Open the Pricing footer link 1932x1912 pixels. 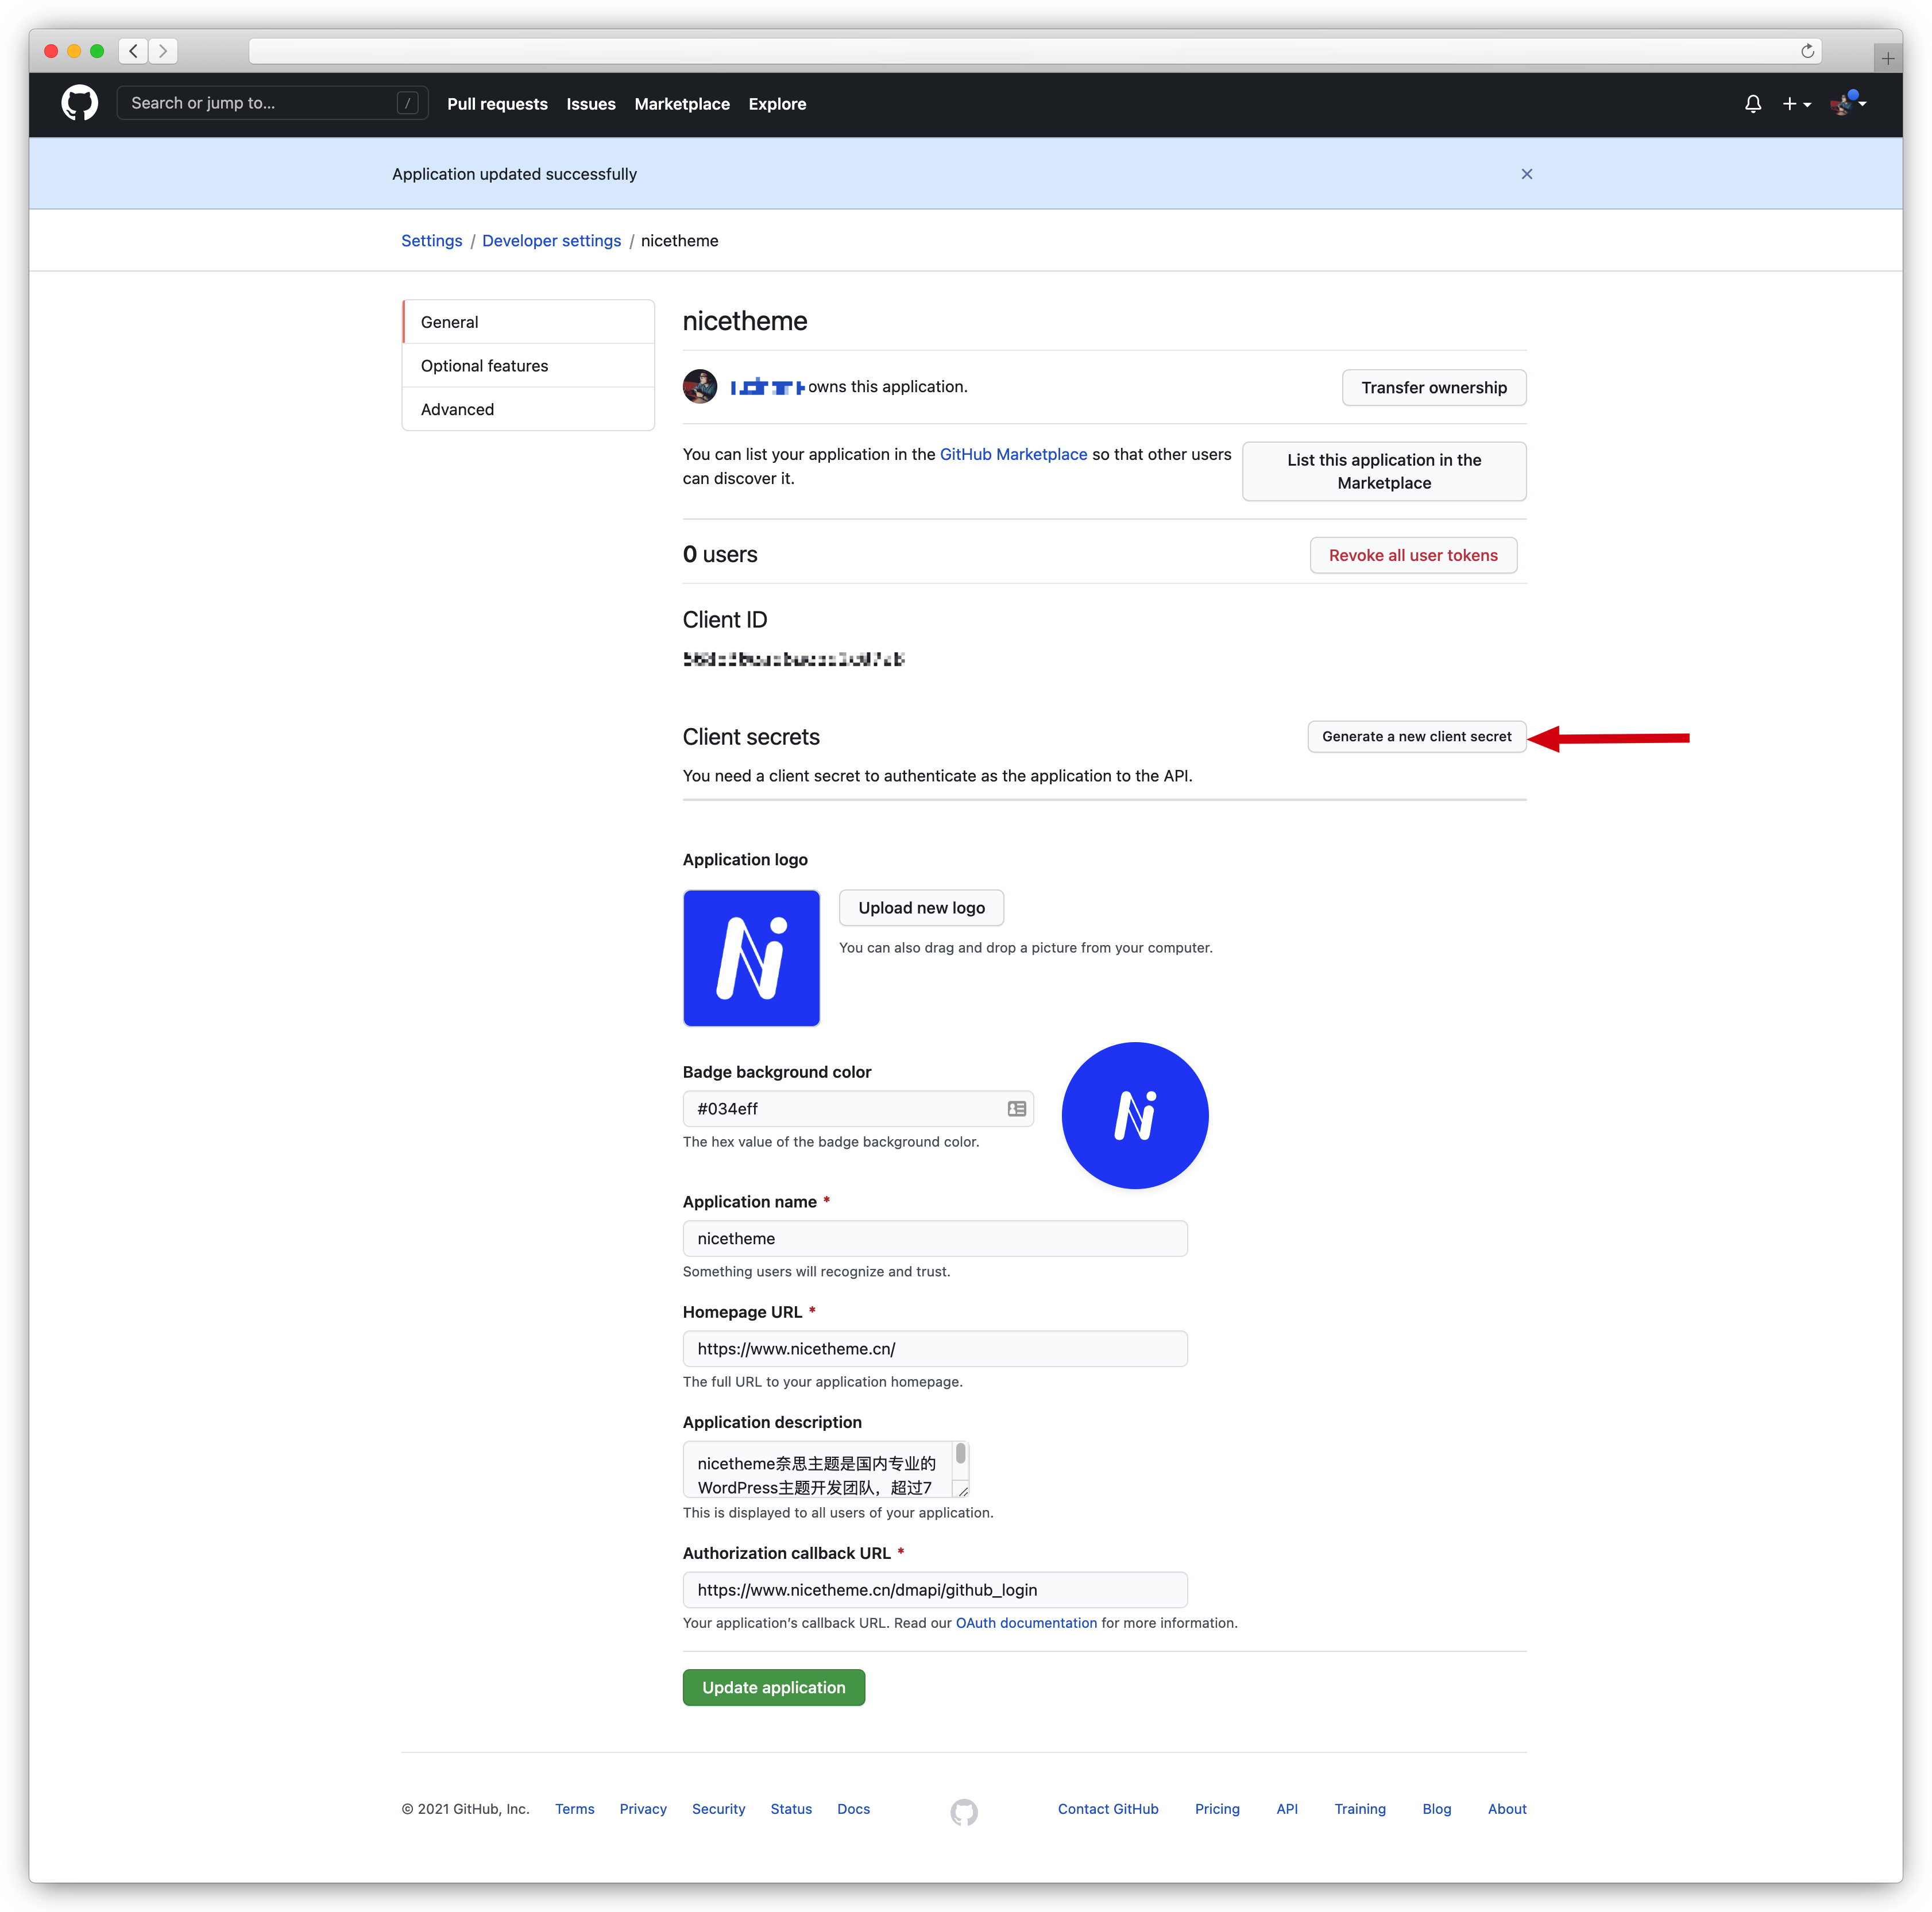pos(1217,1809)
